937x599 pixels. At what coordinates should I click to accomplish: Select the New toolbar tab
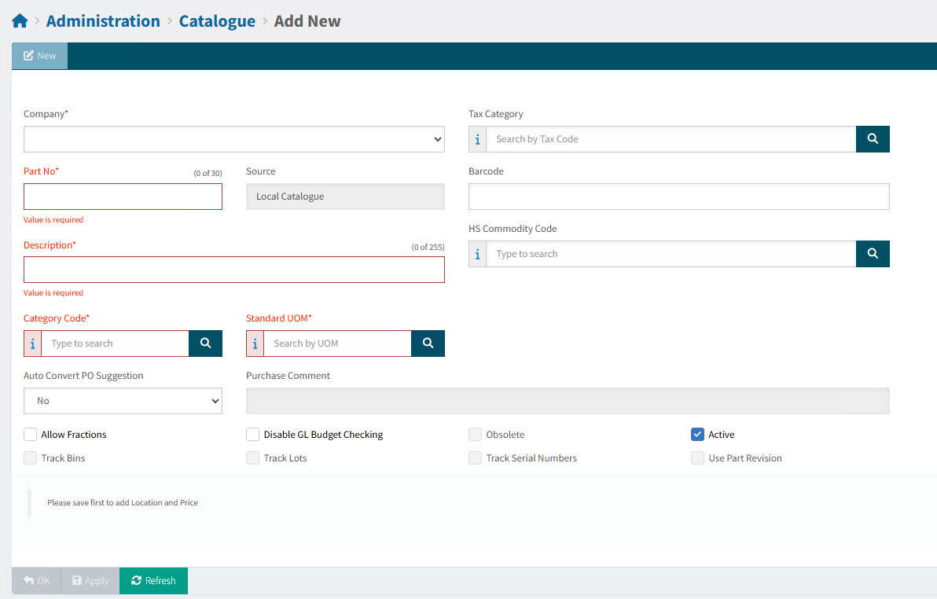coord(39,55)
